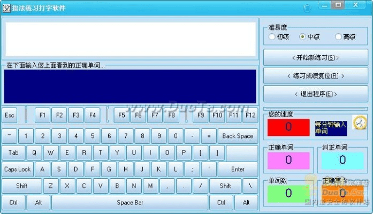Click the on-screen Space Bar key
This screenshot has width=373, height=214.
(130, 203)
